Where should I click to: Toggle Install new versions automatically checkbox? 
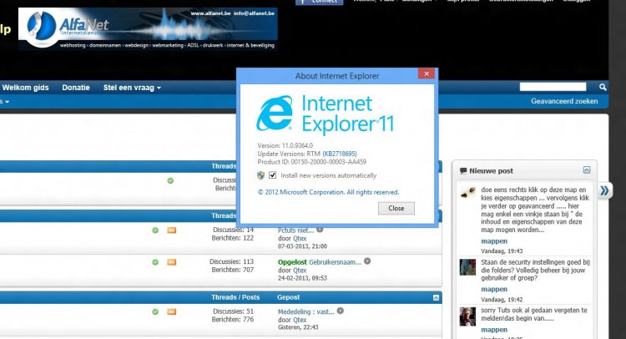(273, 175)
